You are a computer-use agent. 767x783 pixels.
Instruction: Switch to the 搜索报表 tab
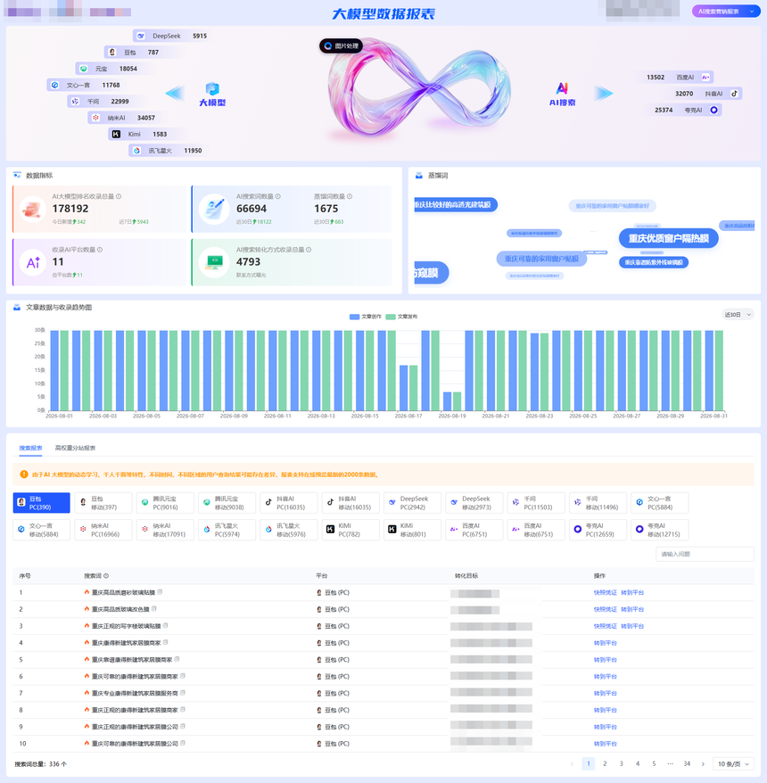[30, 448]
